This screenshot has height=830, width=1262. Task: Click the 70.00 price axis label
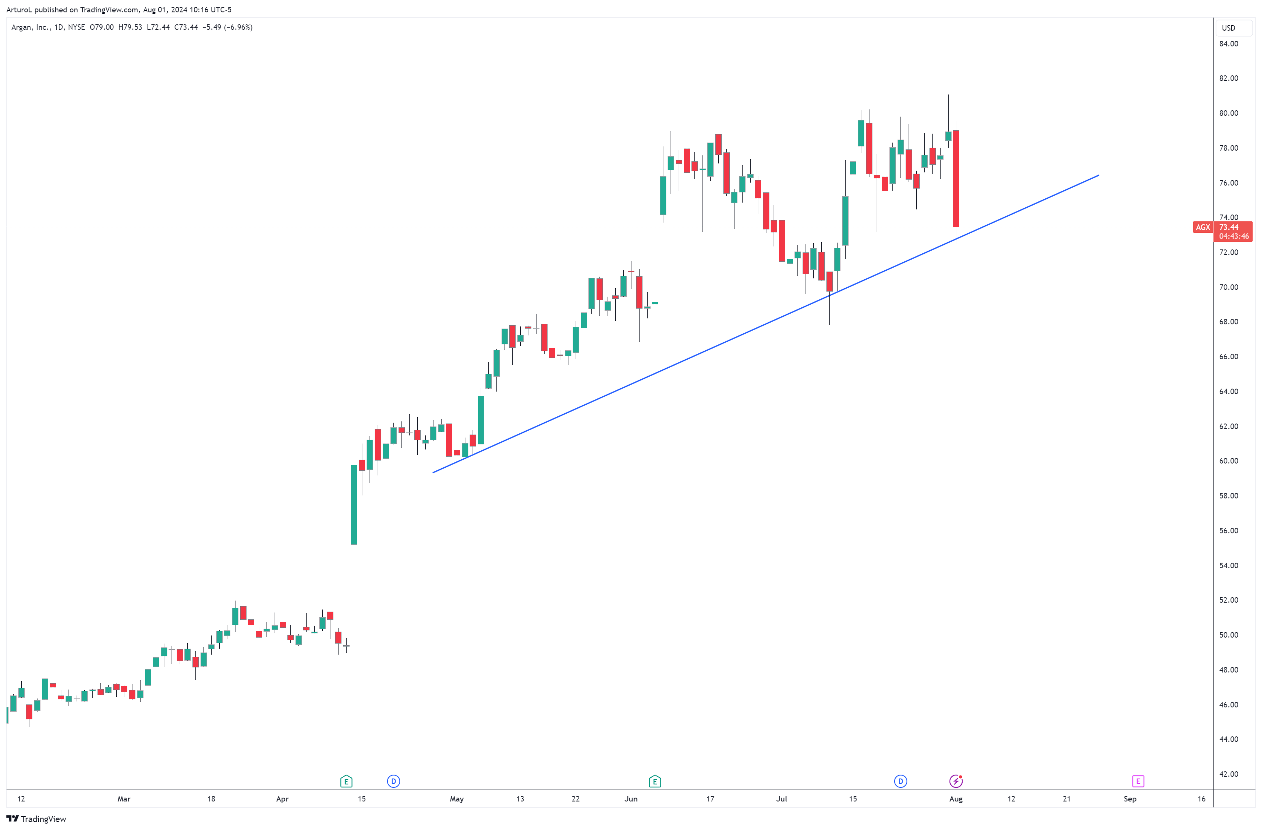(x=1229, y=287)
